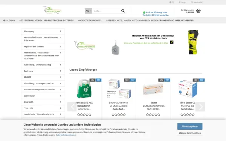Image resolution: width=226 pixels, height=141 pixels.
Task: Expand BEURER sidebar chevron
Action: (x=60, y=77)
